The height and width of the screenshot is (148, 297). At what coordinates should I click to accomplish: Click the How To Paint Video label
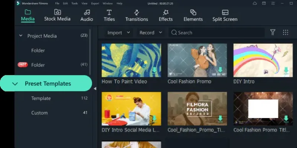pos(124,81)
